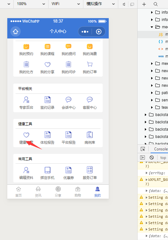Open 编辑资料 (edit profile)
Image resolution: width=168 pixels, height=240 pixels.
coord(26,173)
